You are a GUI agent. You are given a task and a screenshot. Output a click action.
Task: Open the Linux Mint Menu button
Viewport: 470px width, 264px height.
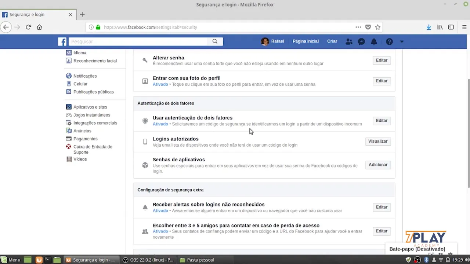click(x=11, y=260)
